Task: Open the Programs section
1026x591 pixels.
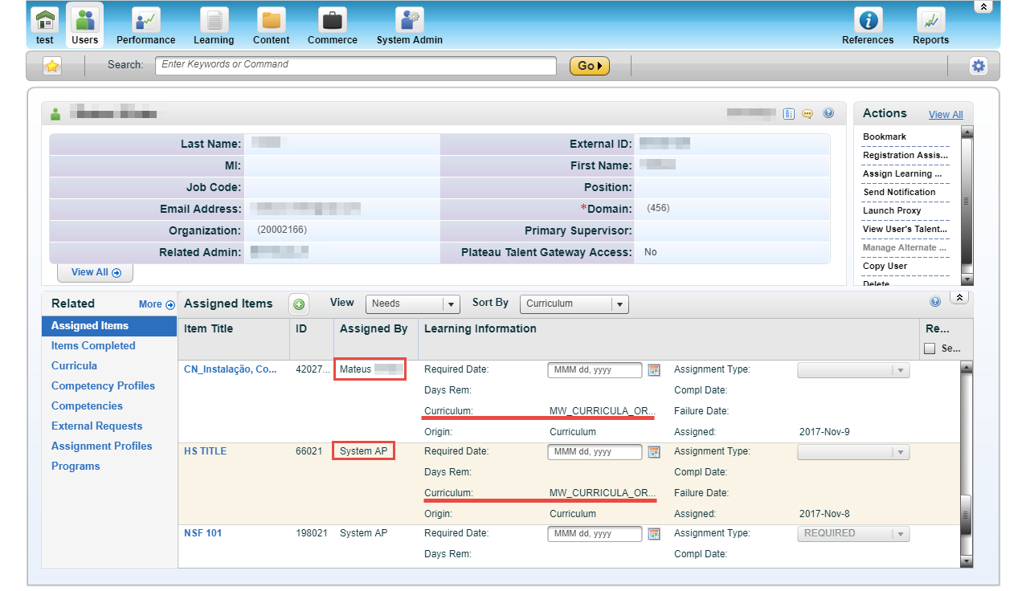Action: [76, 467]
